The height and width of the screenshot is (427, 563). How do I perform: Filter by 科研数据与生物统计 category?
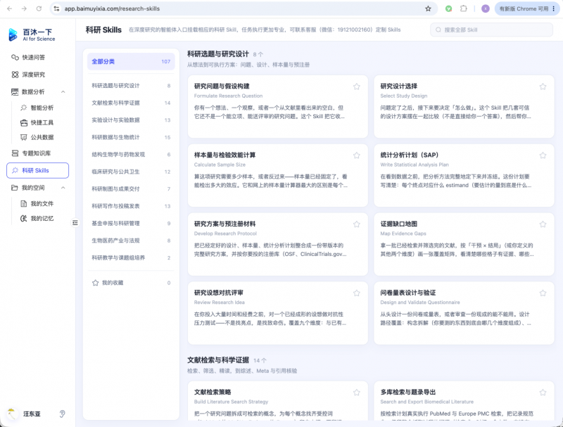tap(131, 137)
